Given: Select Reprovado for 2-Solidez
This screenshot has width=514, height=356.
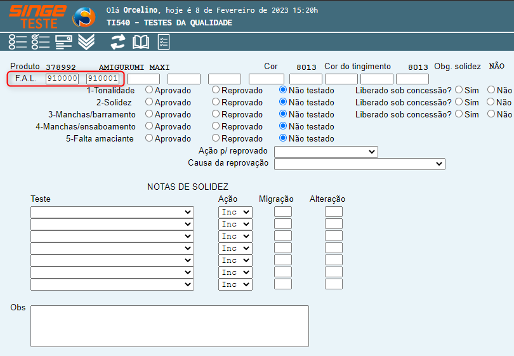Looking at the screenshot, I should point(216,102).
